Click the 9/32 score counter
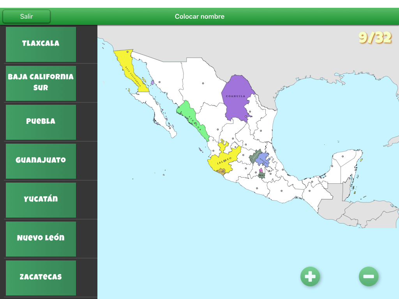This screenshot has width=399, height=299. 375,38
